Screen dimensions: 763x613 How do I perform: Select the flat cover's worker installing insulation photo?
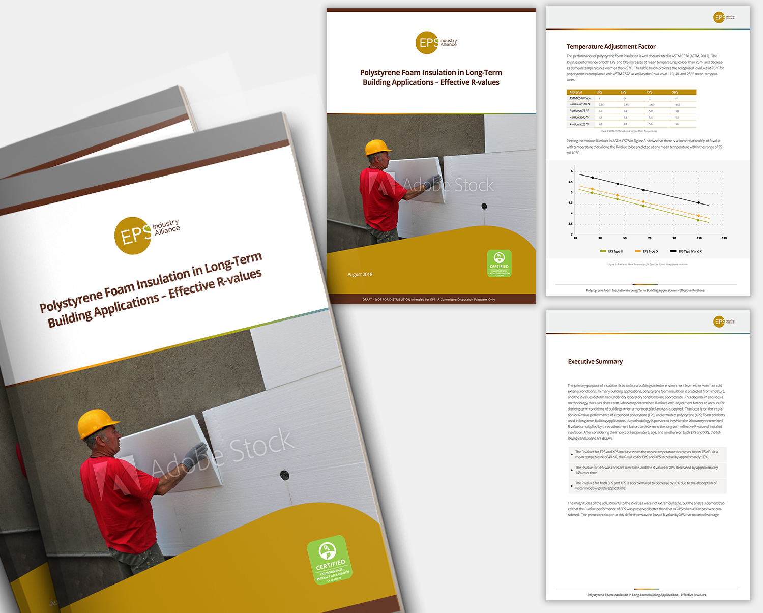coord(431,183)
